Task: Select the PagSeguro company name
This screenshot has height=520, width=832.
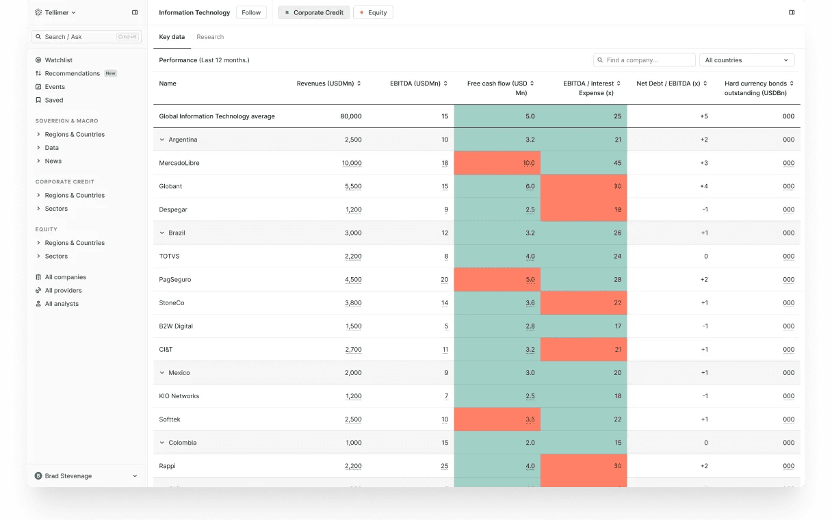Action: click(x=175, y=280)
